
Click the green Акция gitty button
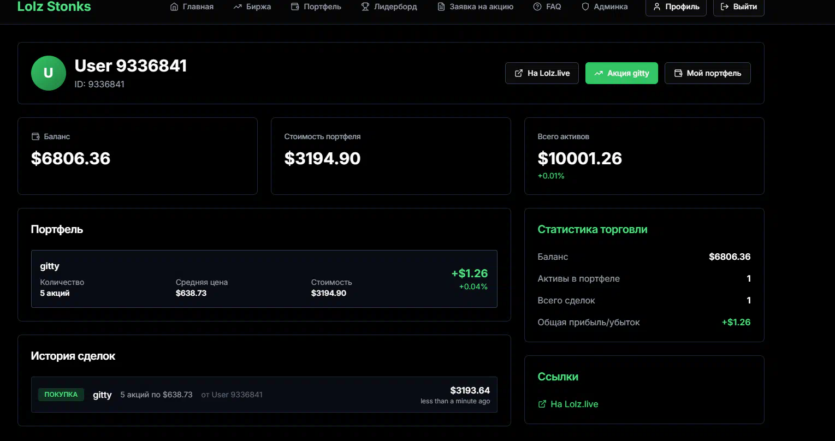(621, 73)
